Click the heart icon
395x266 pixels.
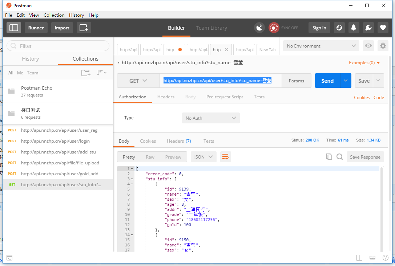click(383, 28)
